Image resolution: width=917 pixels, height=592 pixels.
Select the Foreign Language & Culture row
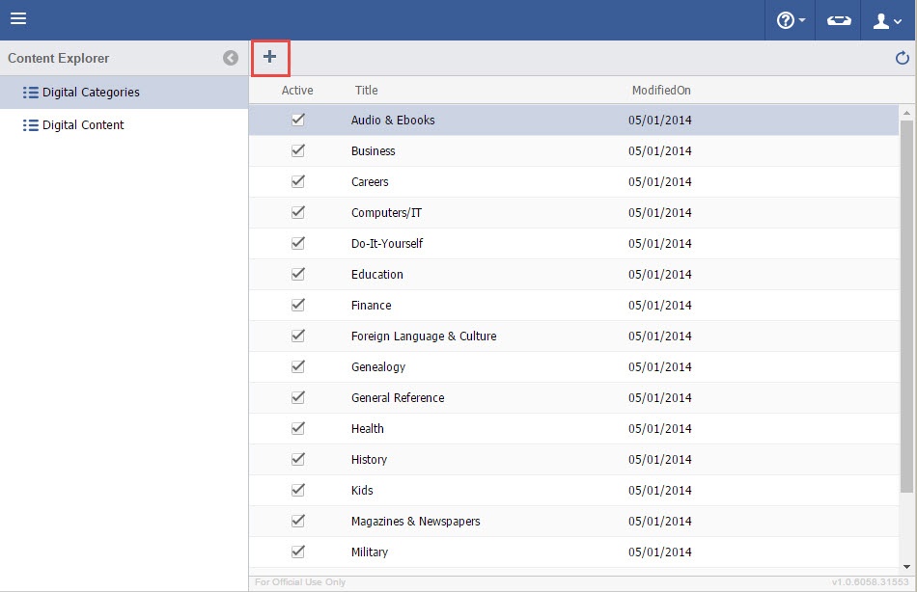(424, 336)
